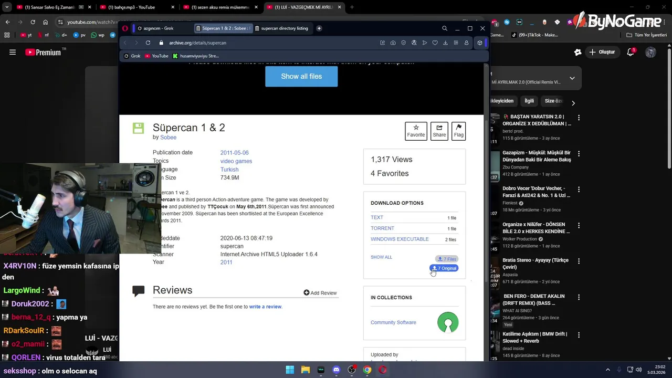Screen dimensions: 672x378
Task: Open File Explorer from taskbar
Action: (306, 370)
